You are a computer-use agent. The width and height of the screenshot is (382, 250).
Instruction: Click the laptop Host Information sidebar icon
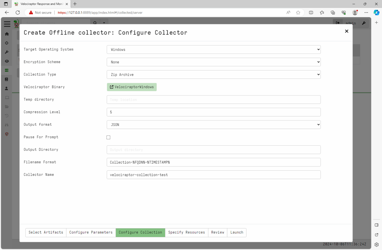7,98
